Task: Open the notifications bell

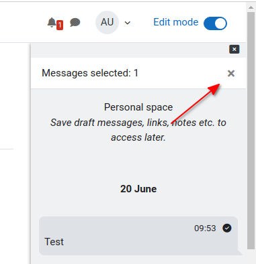Action: [x=52, y=23]
